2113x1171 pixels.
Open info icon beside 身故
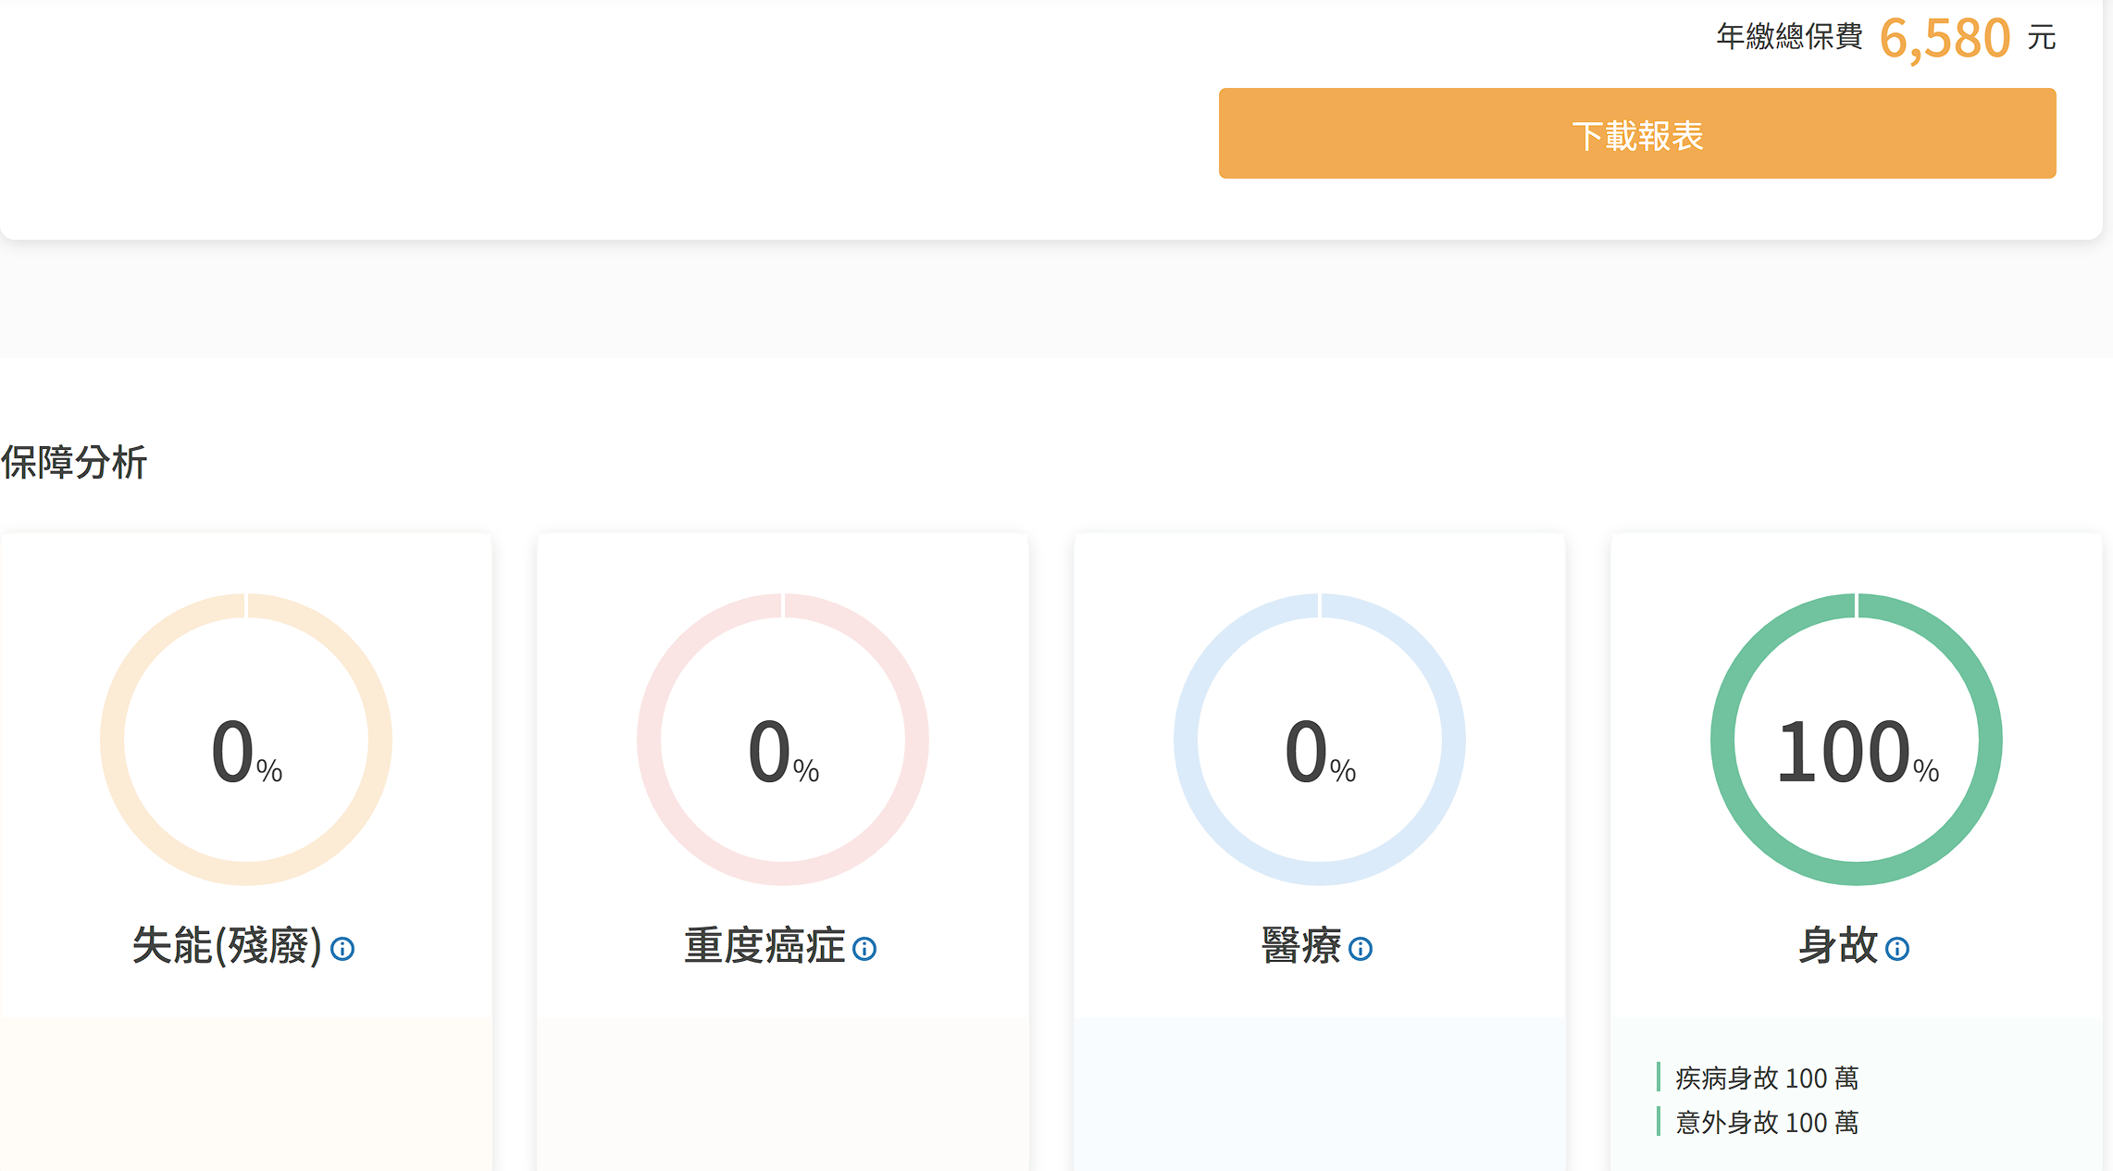coord(1897,949)
